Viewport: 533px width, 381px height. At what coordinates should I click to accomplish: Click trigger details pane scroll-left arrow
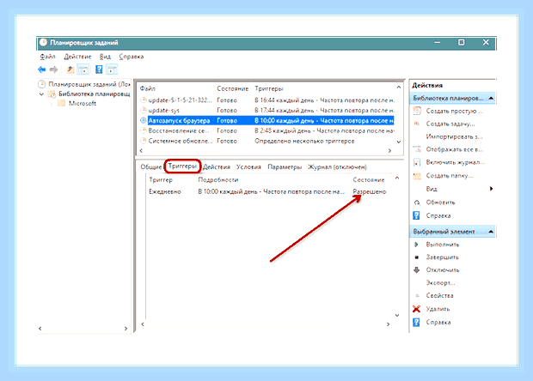point(143,324)
